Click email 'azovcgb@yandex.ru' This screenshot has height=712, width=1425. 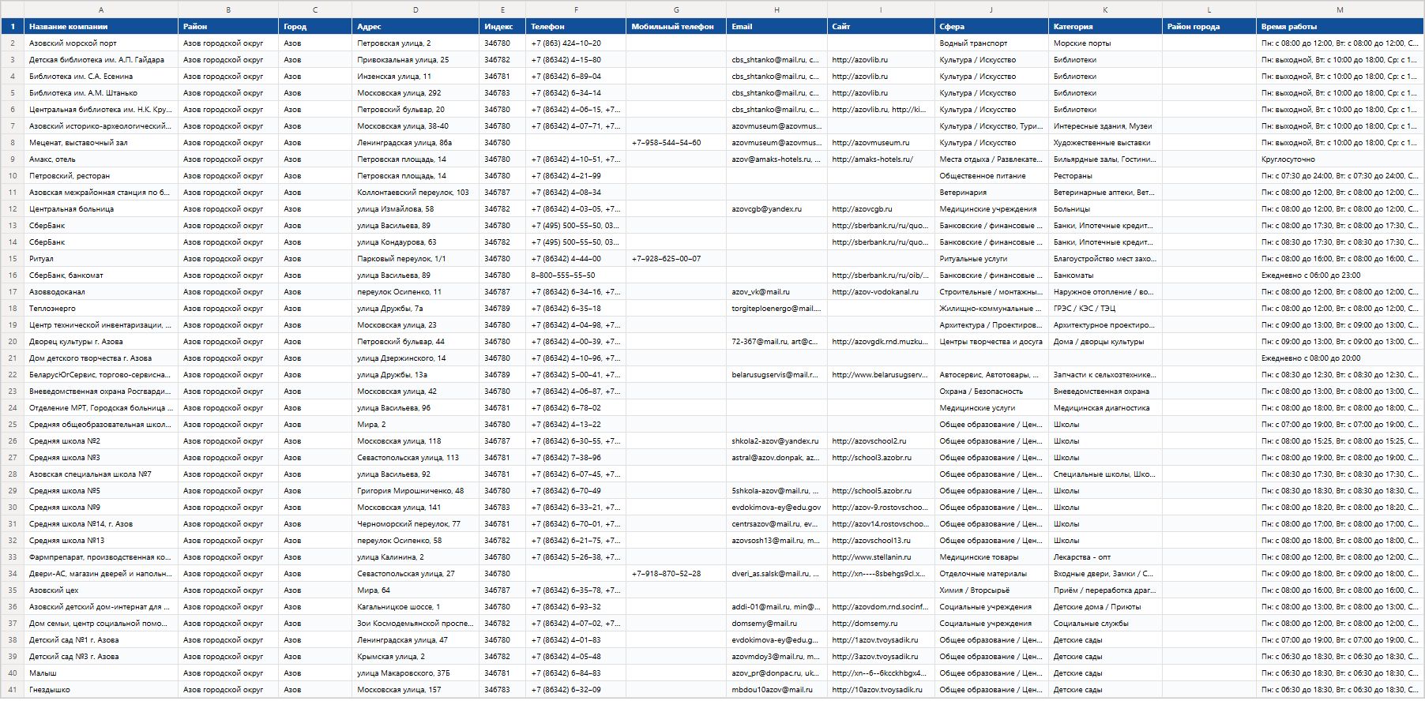pyautogui.click(x=776, y=209)
